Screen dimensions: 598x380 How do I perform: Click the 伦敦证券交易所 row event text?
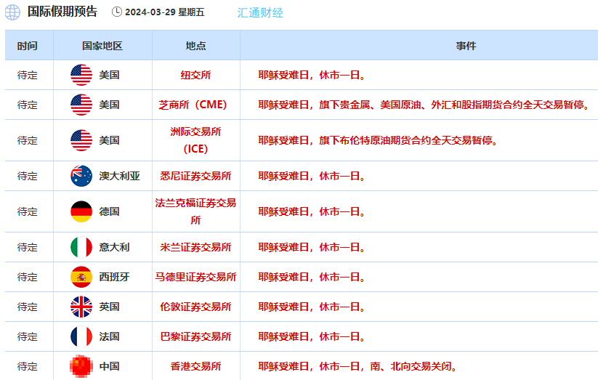coord(312,307)
